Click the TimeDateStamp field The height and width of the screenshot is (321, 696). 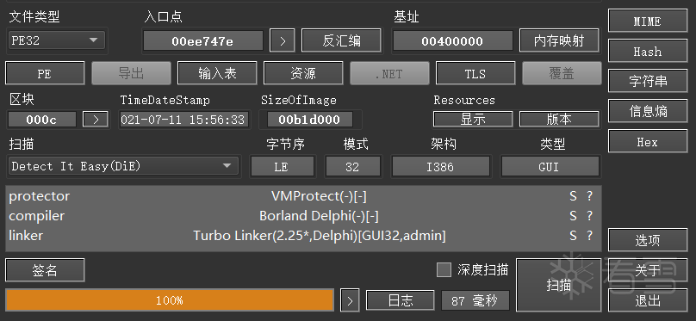184,120
